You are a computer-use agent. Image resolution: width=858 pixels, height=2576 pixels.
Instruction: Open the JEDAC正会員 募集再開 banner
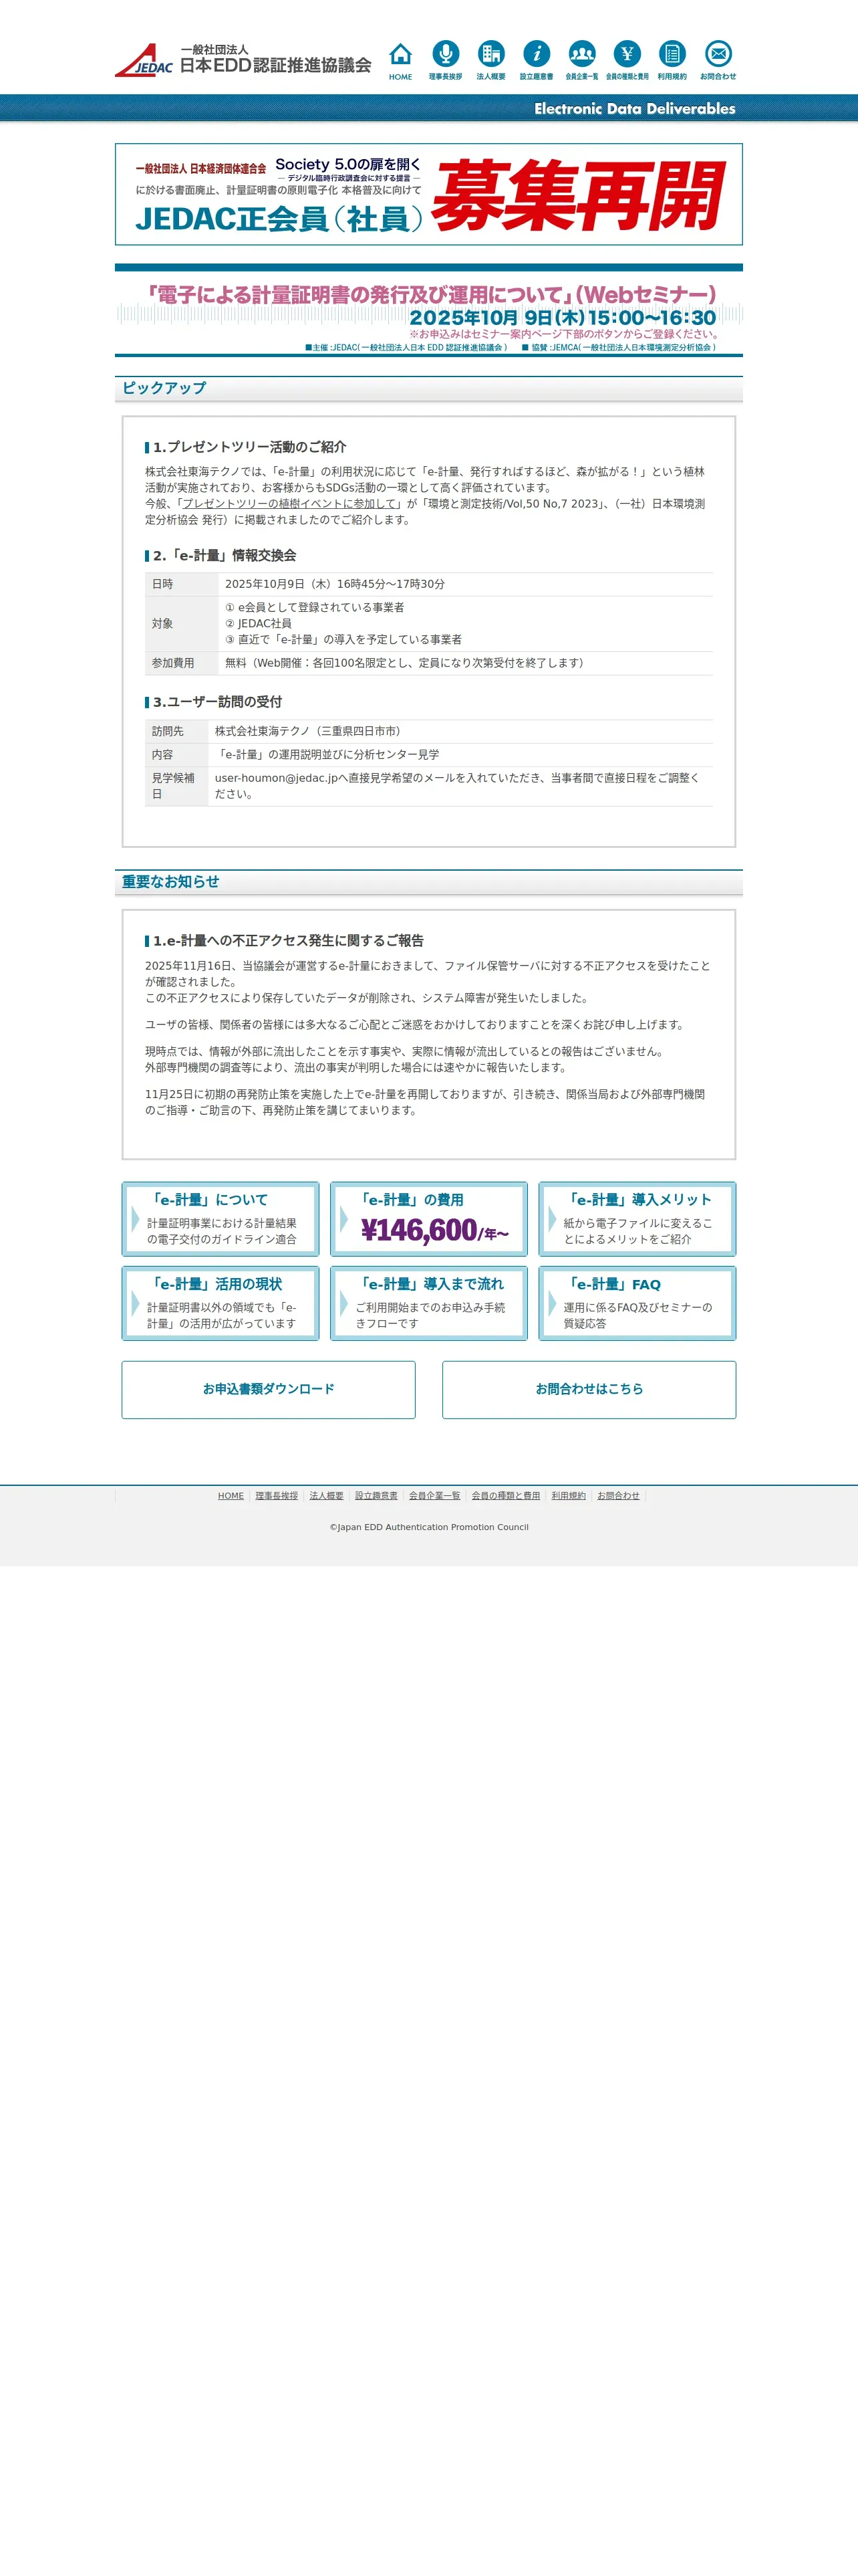point(428,194)
